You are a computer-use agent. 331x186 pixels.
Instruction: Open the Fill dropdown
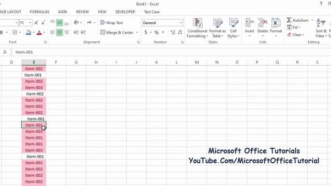[294, 27]
